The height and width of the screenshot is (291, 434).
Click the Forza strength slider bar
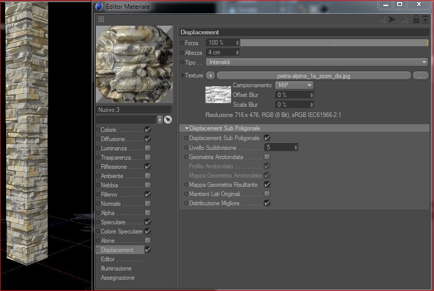pyautogui.click(x=334, y=43)
